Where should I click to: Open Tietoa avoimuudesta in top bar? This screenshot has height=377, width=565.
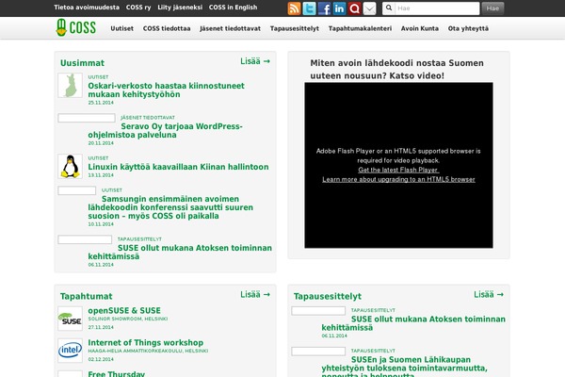[x=87, y=8]
